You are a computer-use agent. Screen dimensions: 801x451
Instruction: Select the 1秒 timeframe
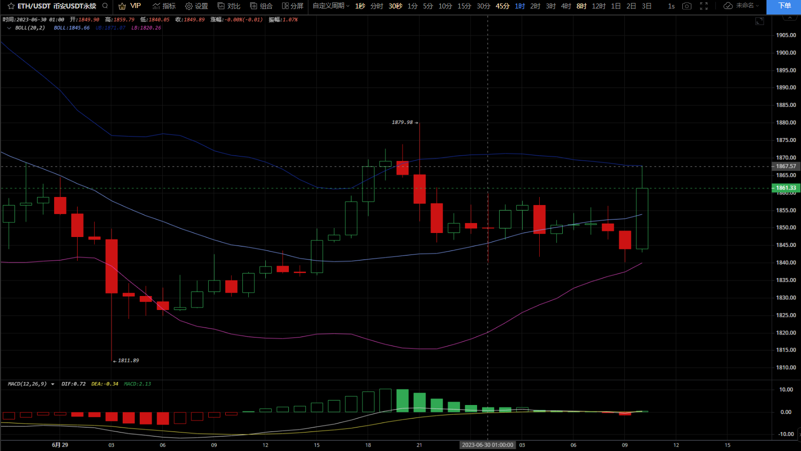(360, 6)
